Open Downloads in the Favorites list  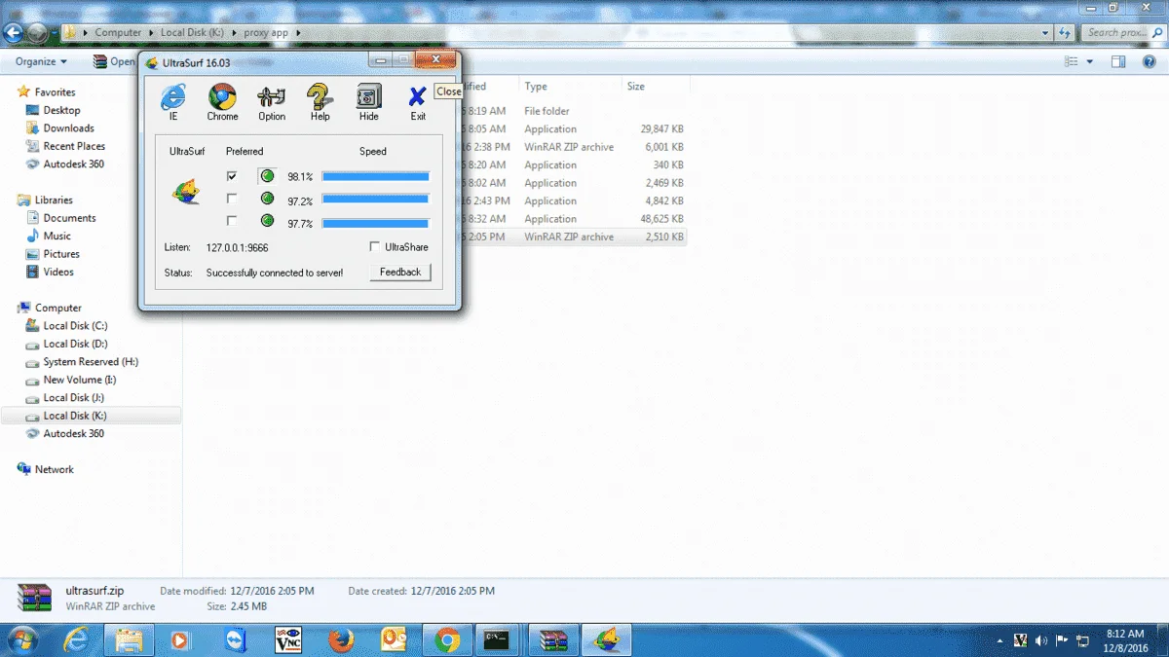(68, 128)
